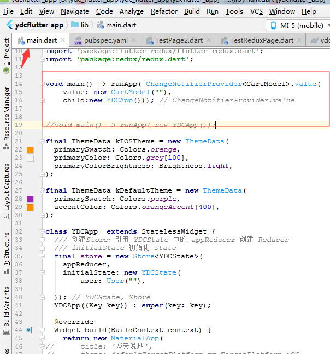Open the Refactor menu
The height and width of the screenshot is (354, 330).
[164, 11]
